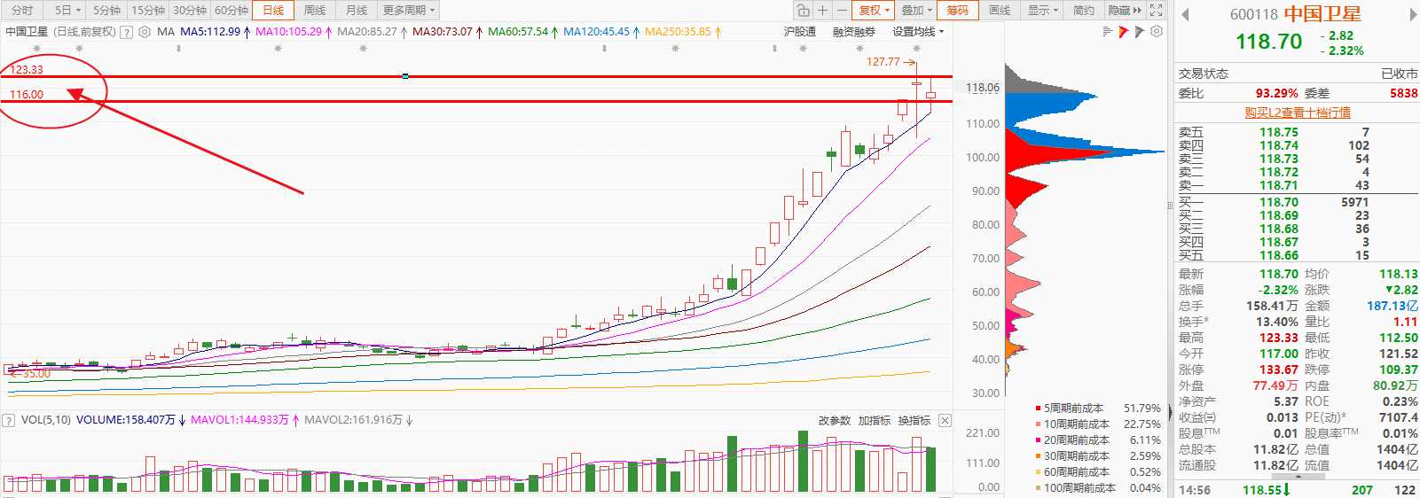The width and height of the screenshot is (1420, 498).
Task: Click the MA10:105.29 indicator label
Action: 288,32
